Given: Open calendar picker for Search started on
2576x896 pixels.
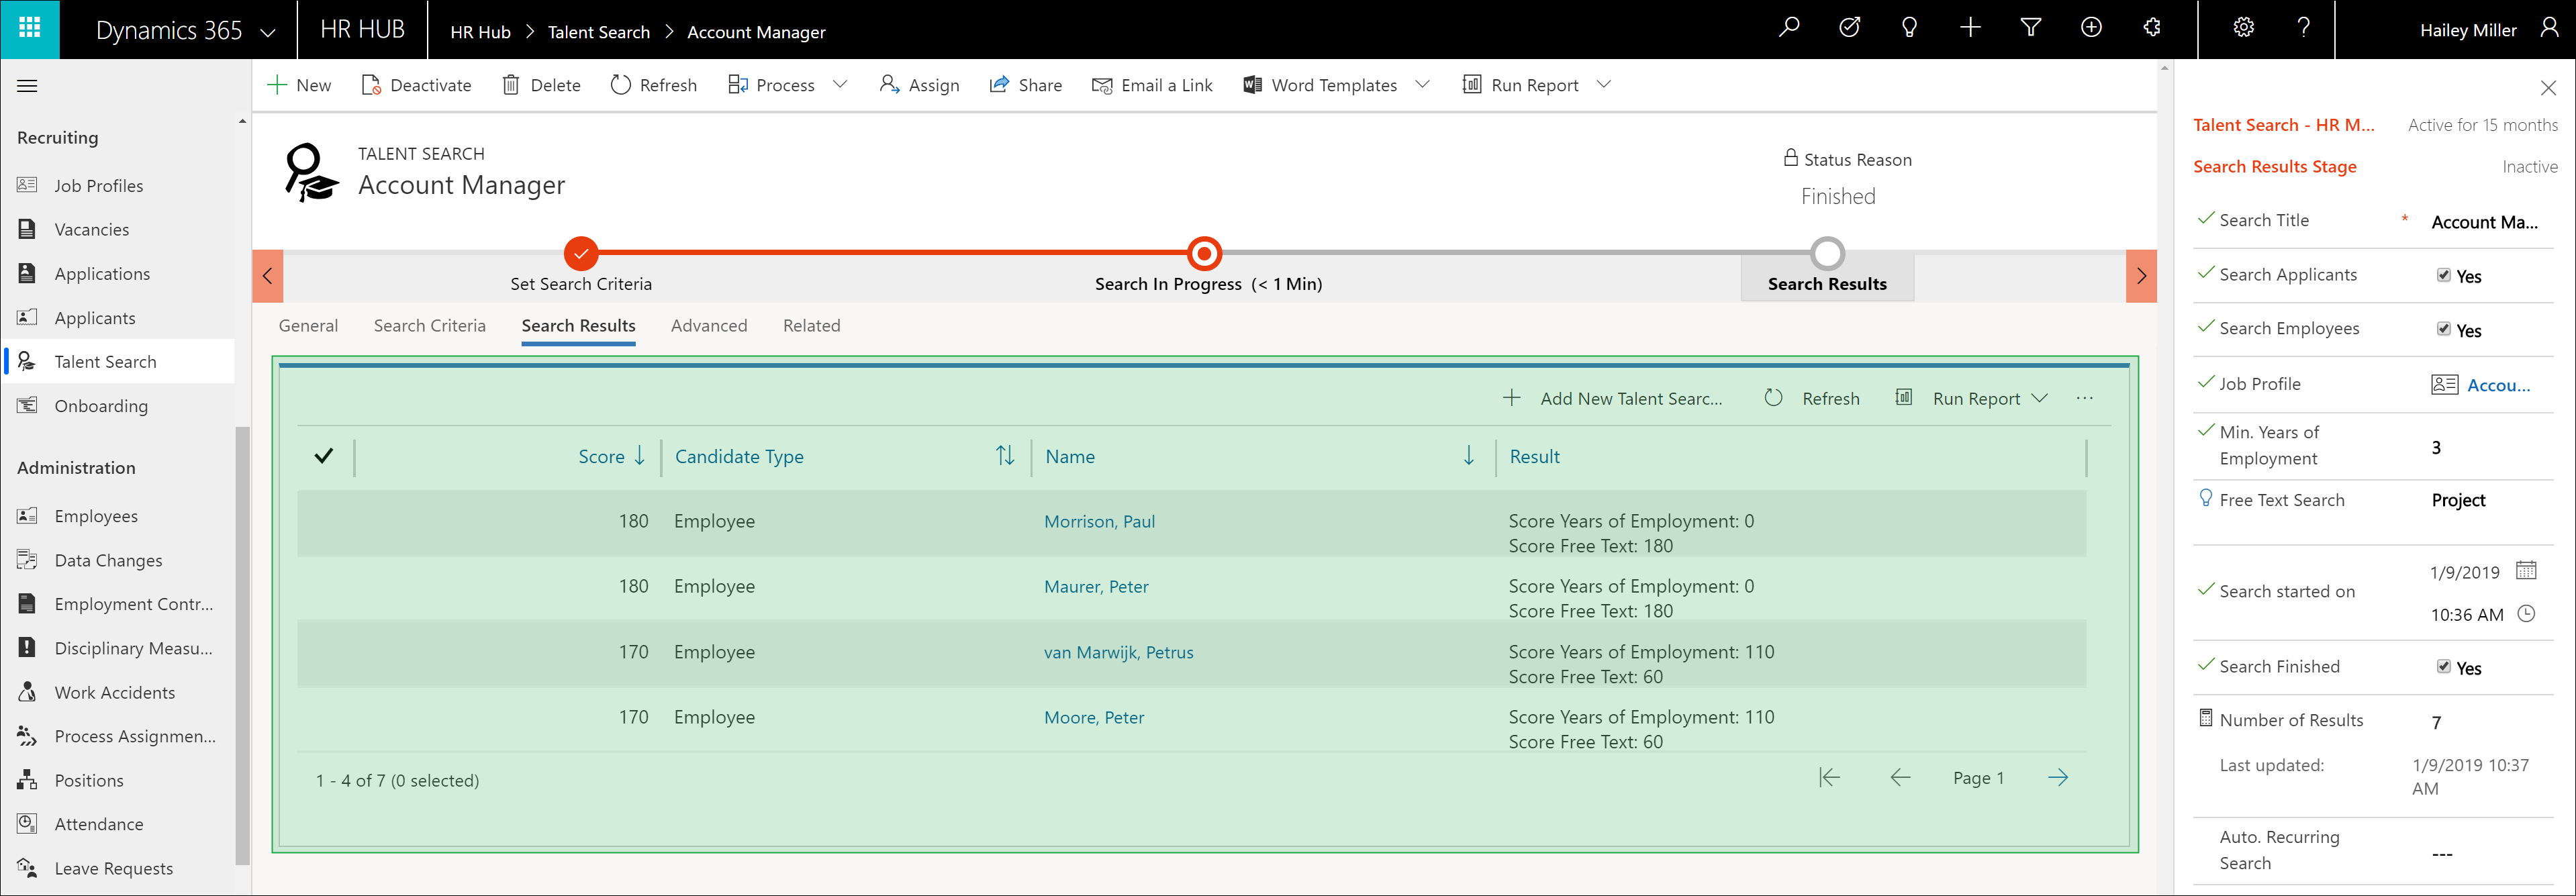Looking at the screenshot, I should point(2526,571).
